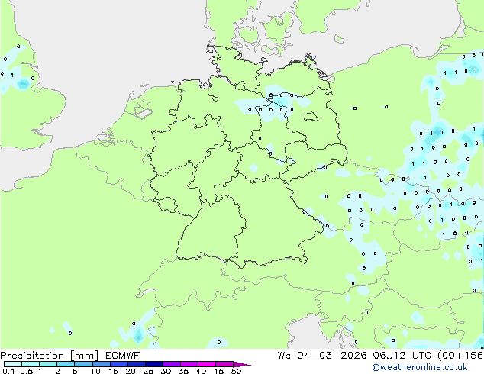The width and height of the screenshot is (484, 374).
Task: Open the weatheronline.co.uk copyright link
Action: click(x=420, y=367)
